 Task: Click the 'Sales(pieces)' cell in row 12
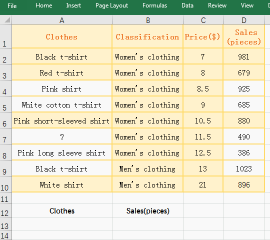coord(147,210)
